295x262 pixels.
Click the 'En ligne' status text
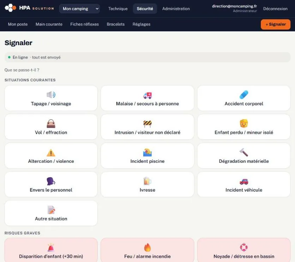(20, 57)
